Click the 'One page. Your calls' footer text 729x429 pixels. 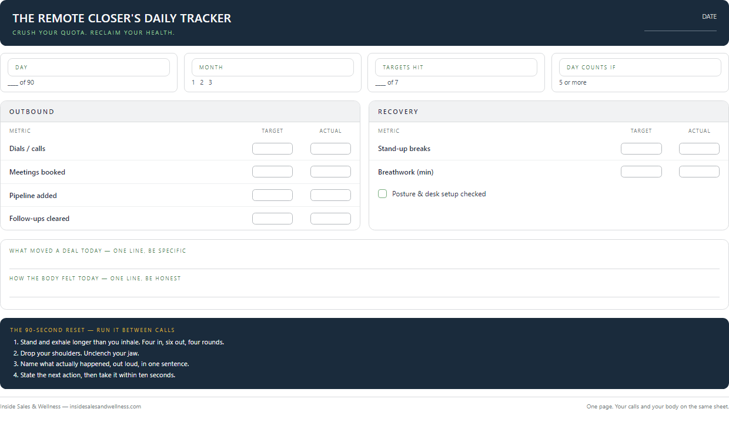click(x=658, y=406)
